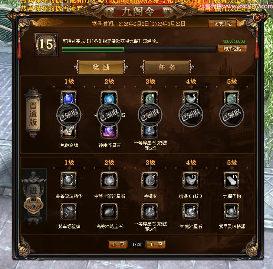Go back with the 上一页 button
The height and width of the screenshot is (269, 273).
click(x=118, y=244)
